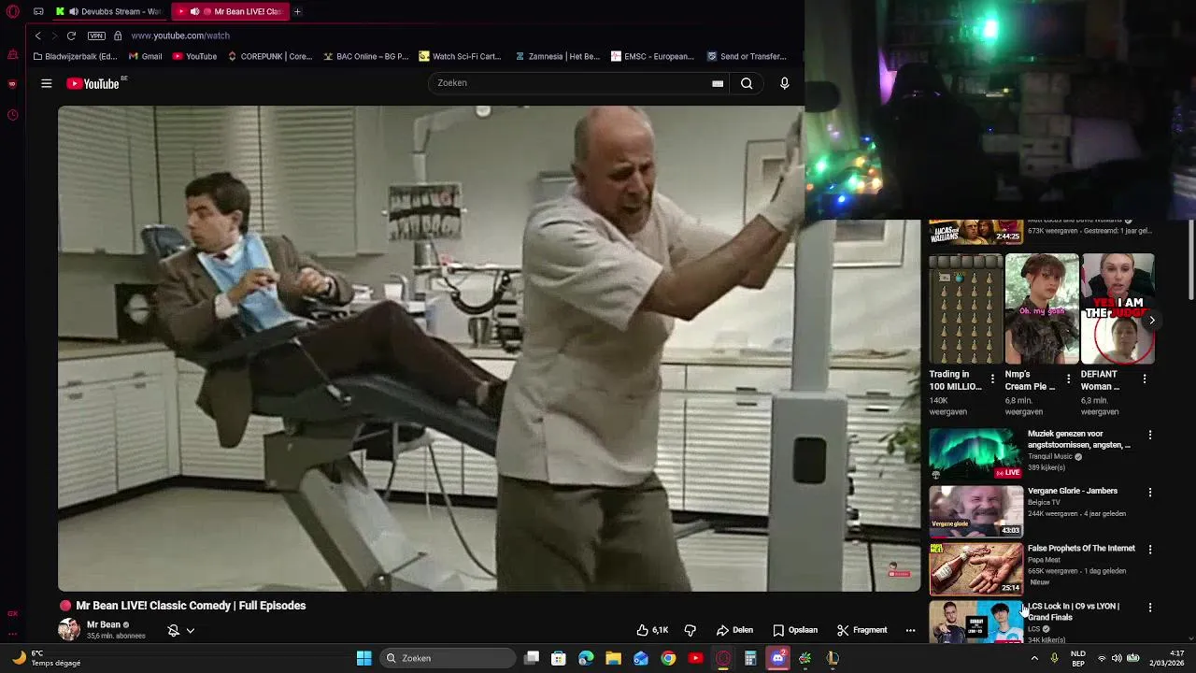Open options for LCS Lock In video
Screen dimensions: 1196x673
click(x=1150, y=608)
